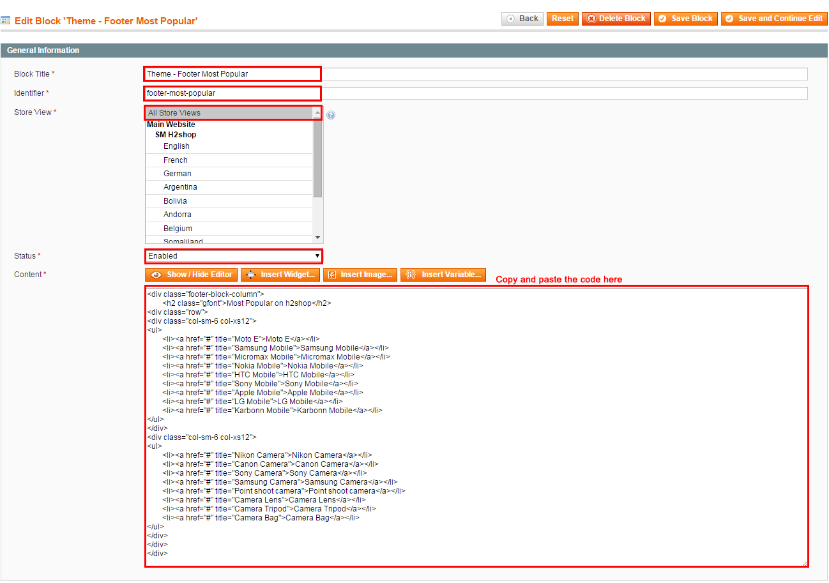Viewport: 829px width, 583px height.
Task: Select the Argentina store view
Action: 229,187
